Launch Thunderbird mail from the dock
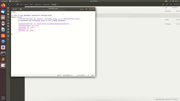The width and height of the screenshot is (180, 101). tap(3, 12)
